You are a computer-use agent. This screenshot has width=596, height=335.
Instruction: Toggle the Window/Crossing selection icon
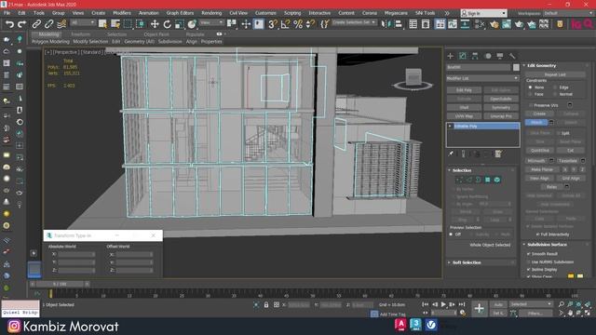tap(141, 24)
